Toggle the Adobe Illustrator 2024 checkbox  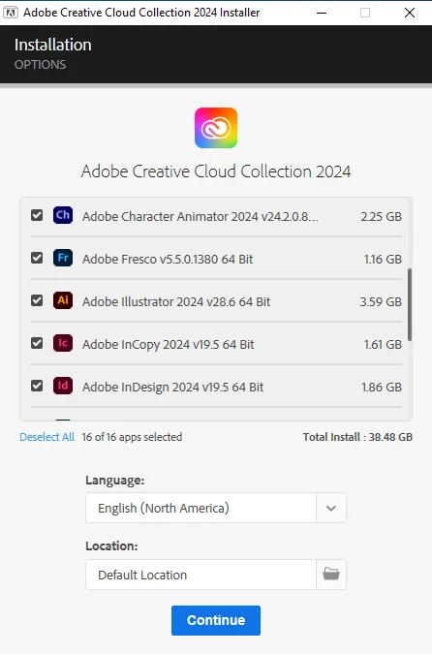click(x=37, y=300)
